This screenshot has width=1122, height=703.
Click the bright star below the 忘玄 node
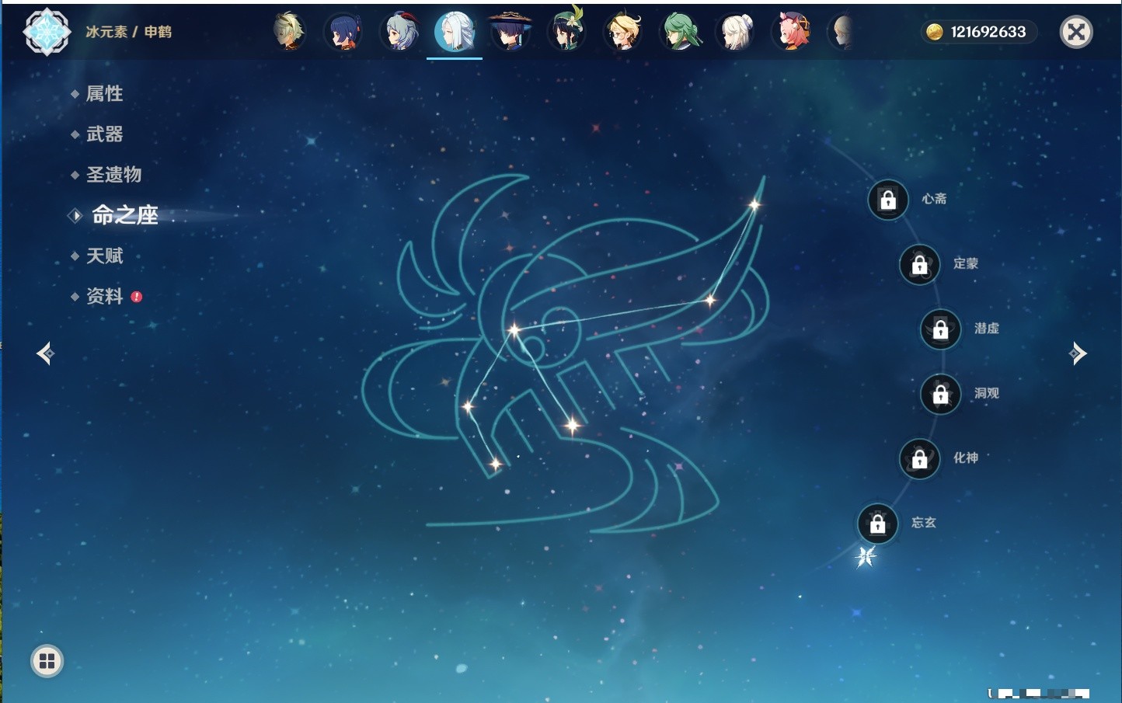[x=866, y=556]
